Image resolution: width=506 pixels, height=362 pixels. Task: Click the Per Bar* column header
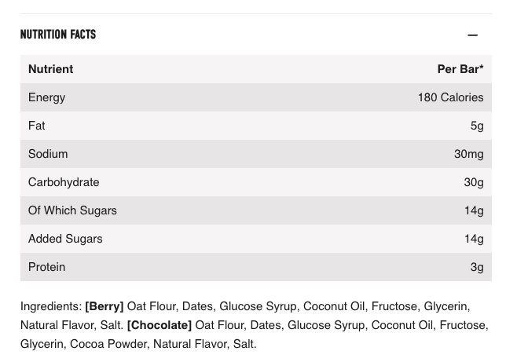pyautogui.click(x=460, y=69)
